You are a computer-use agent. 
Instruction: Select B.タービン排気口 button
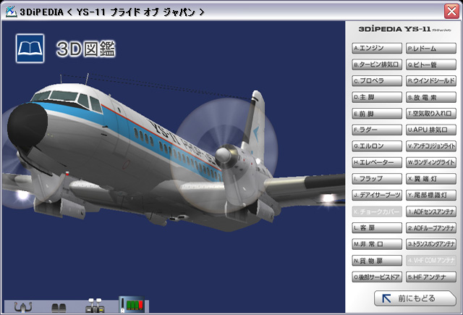(377, 64)
